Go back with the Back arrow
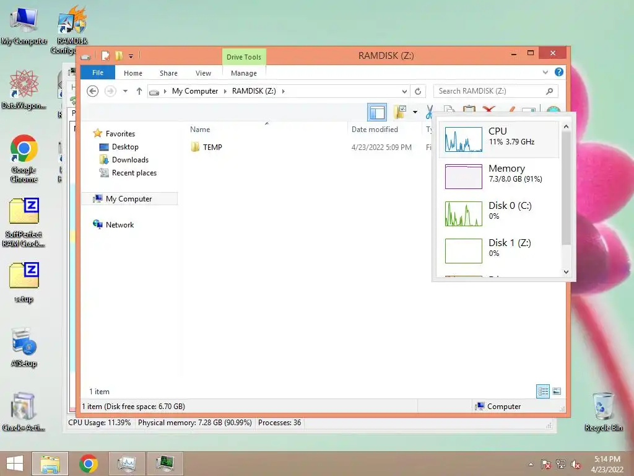This screenshot has width=634, height=476. pos(93,91)
